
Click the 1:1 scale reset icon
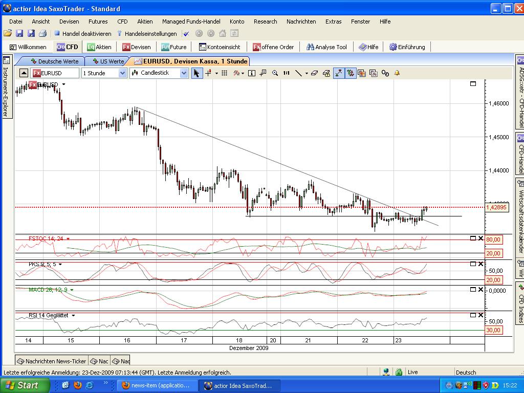click(287, 73)
